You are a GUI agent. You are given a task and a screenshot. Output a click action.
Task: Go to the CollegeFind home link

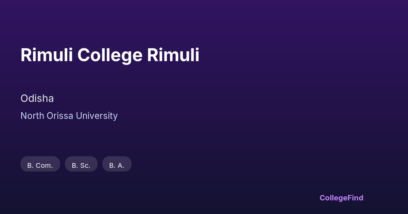click(341, 198)
